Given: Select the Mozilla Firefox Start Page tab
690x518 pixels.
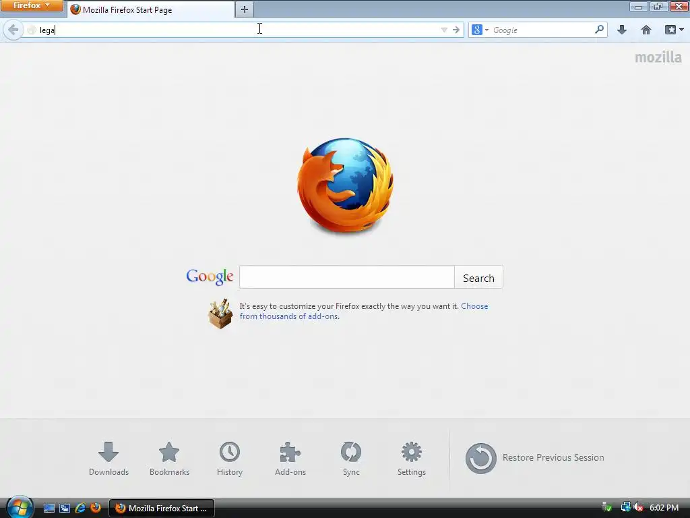Looking at the screenshot, I should [151, 9].
